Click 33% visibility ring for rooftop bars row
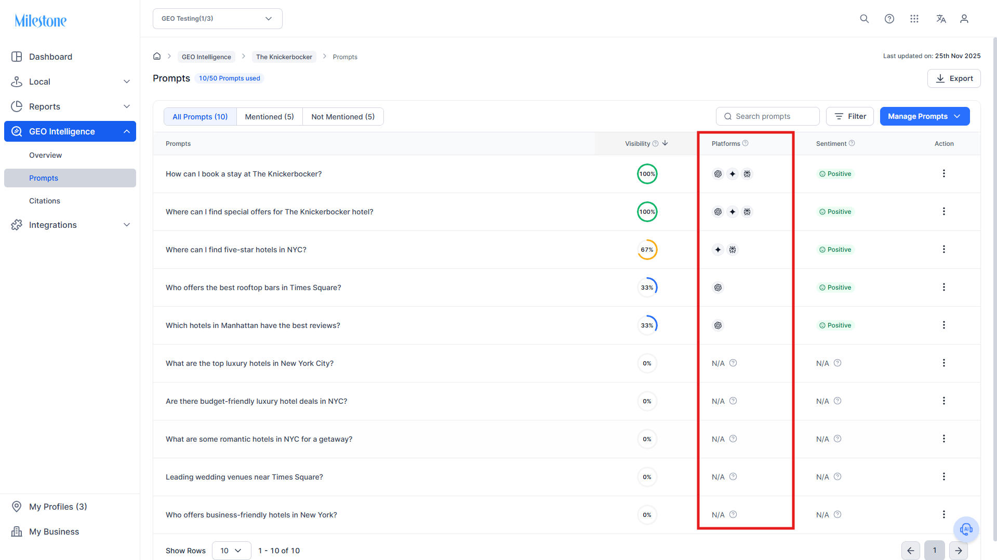 point(647,288)
